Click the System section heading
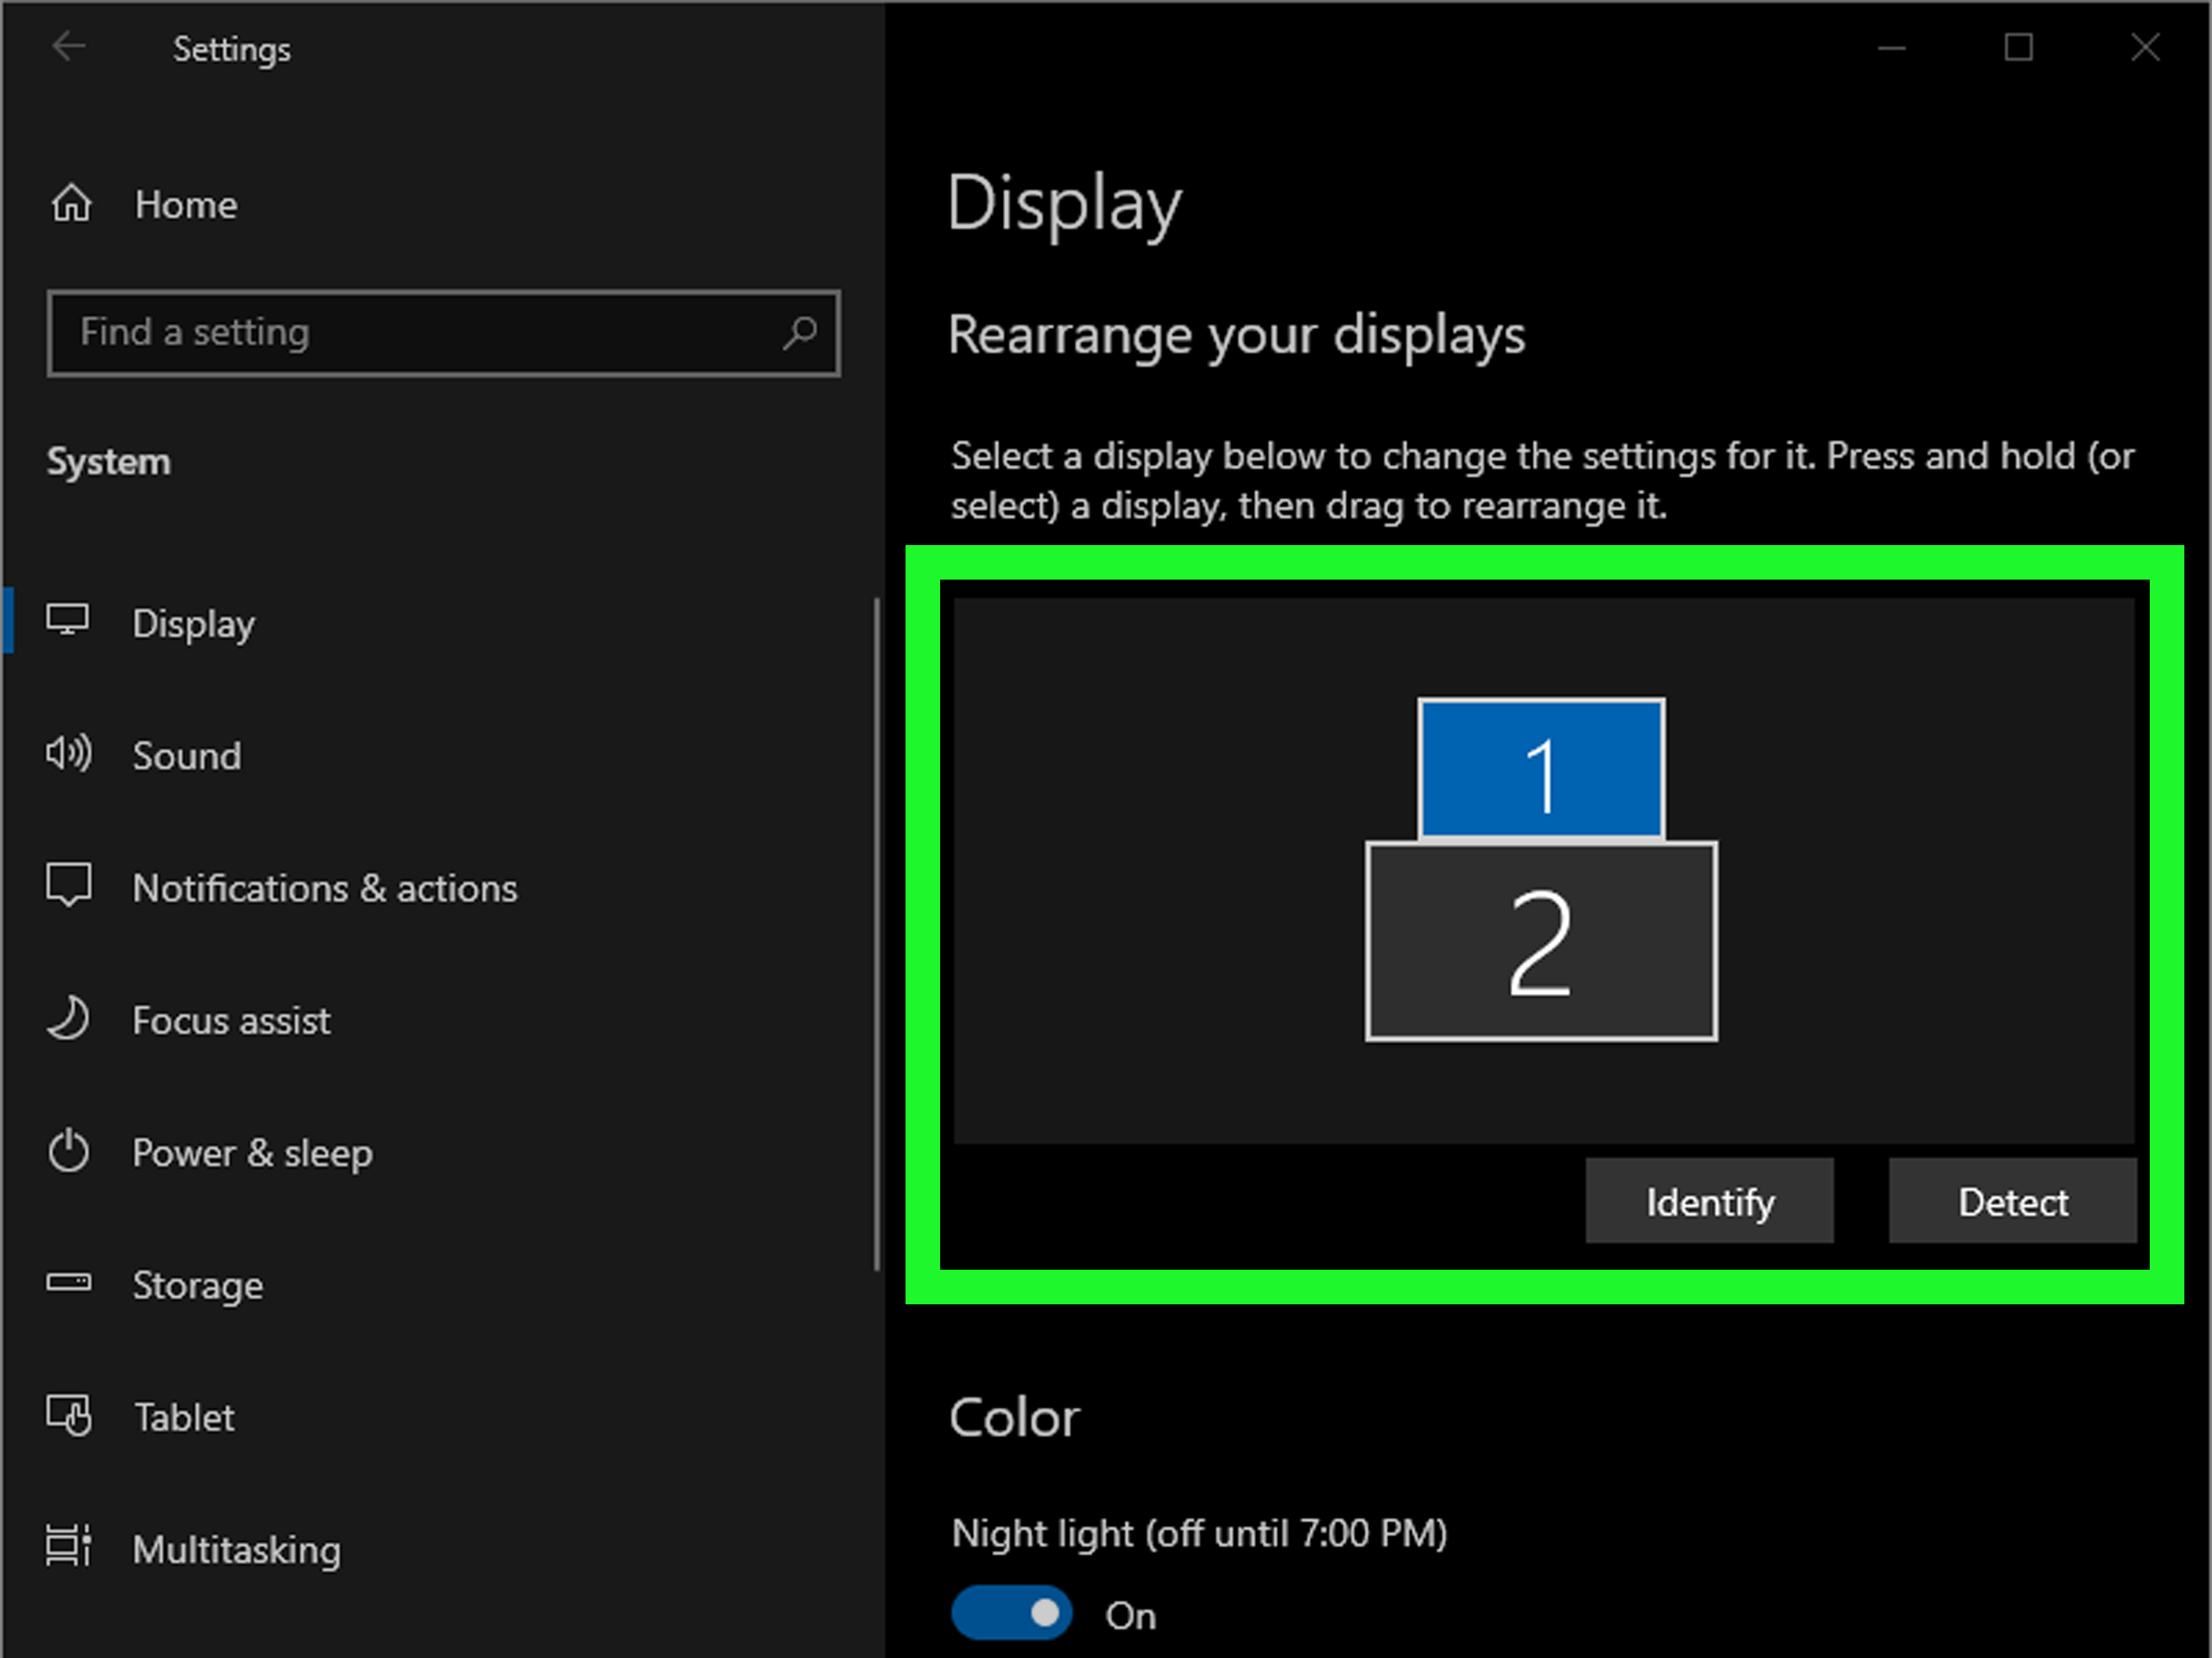Viewport: 2212px width, 1658px height. click(109, 461)
